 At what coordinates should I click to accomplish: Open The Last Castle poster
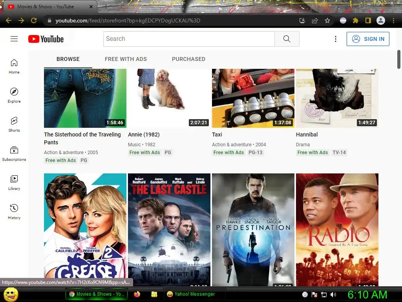169,230
